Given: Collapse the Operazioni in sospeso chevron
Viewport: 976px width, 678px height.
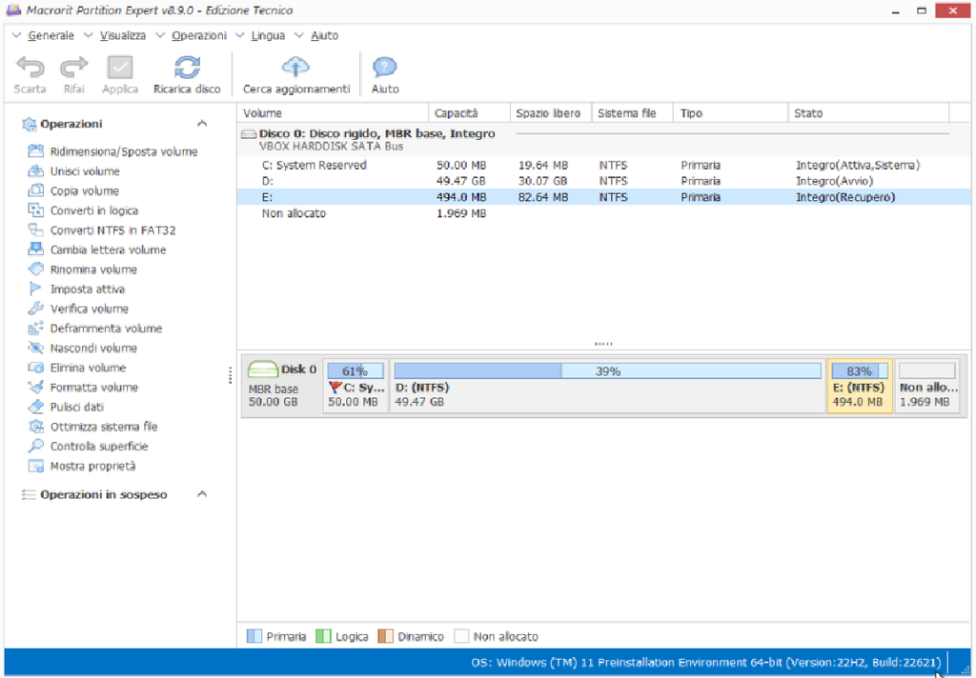Looking at the screenshot, I should [x=202, y=494].
